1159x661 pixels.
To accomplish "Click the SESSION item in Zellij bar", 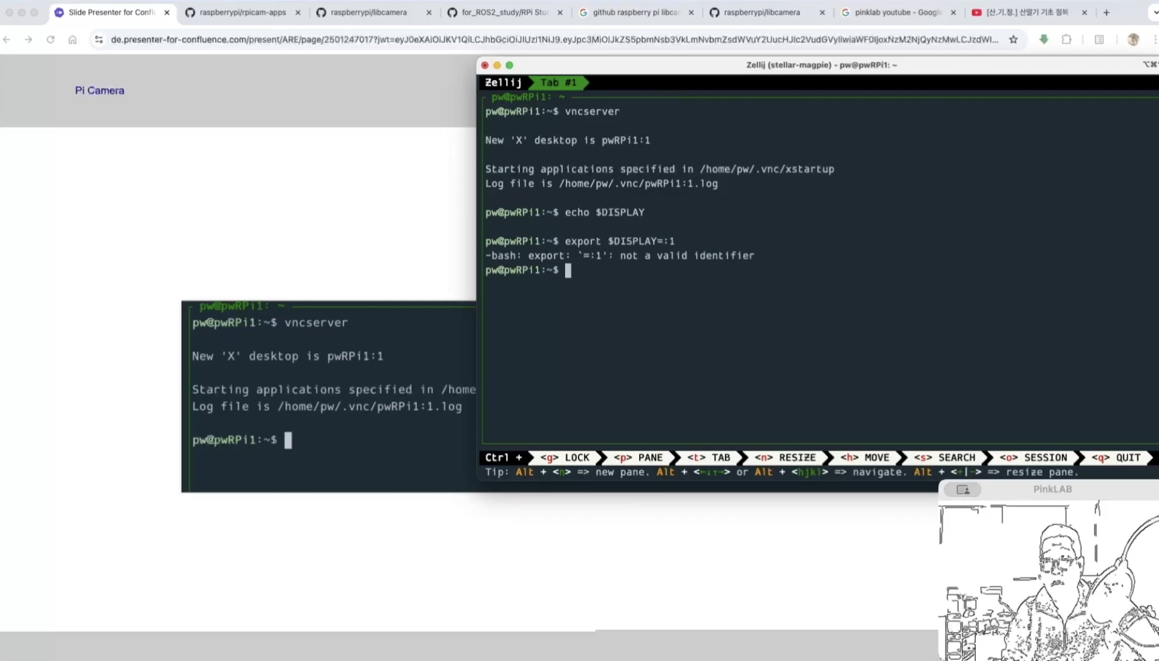I will (1033, 458).
